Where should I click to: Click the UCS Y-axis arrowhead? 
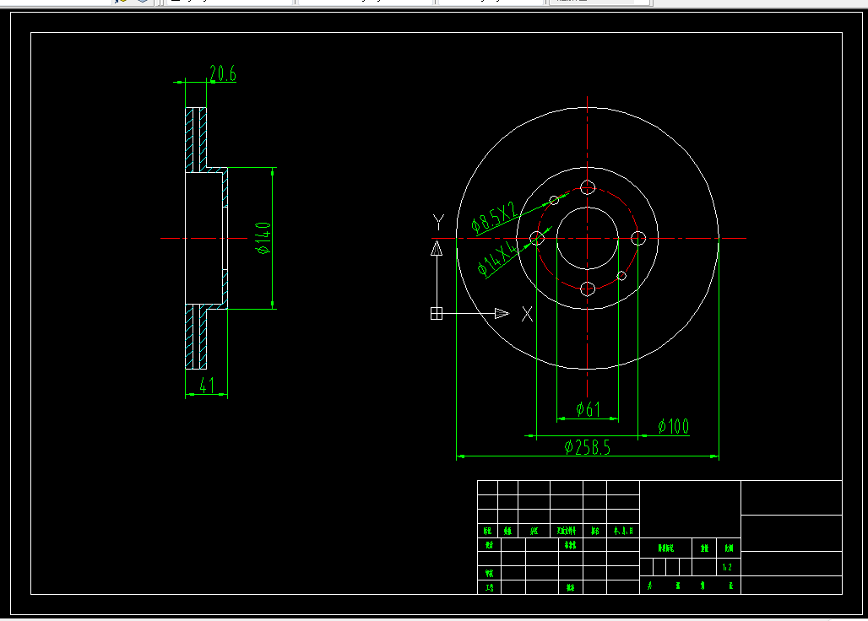point(437,248)
